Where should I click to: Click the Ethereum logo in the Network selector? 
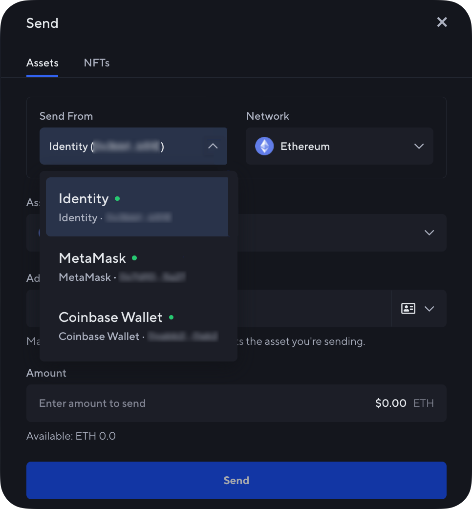[264, 146]
